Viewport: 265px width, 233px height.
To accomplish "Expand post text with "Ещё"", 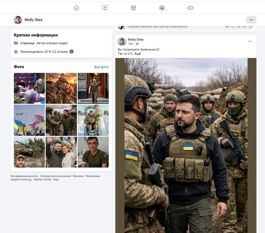I will point(138,54).
